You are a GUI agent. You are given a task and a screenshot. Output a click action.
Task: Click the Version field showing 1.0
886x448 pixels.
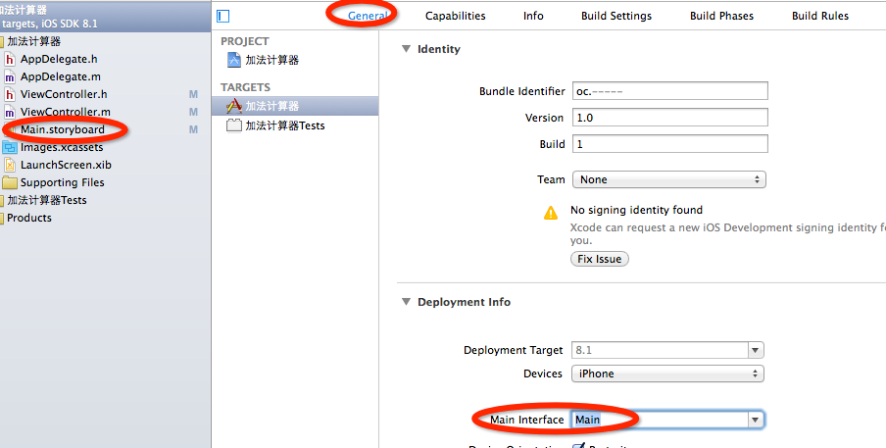tap(670, 118)
